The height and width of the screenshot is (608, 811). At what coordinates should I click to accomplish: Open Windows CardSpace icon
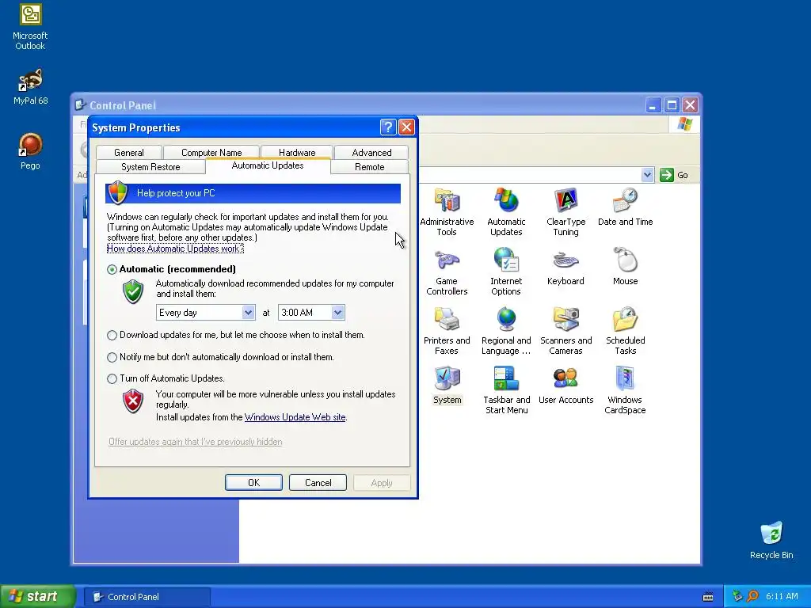coord(626,390)
